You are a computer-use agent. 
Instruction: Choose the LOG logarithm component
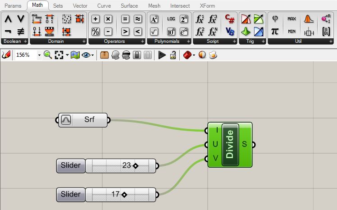click(171, 19)
